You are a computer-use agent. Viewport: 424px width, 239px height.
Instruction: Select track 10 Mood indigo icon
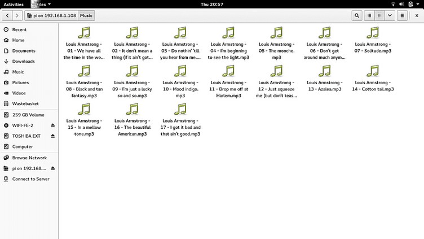(180, 71)
